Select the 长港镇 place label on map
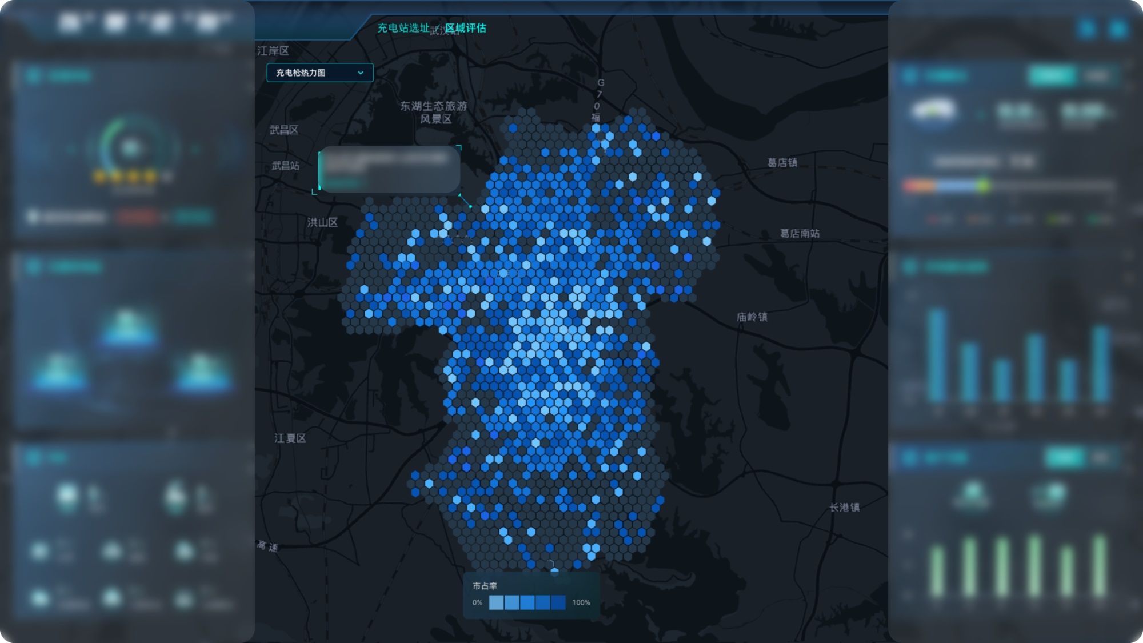This screenshot has height=643, width=1143. pos(844,507)
